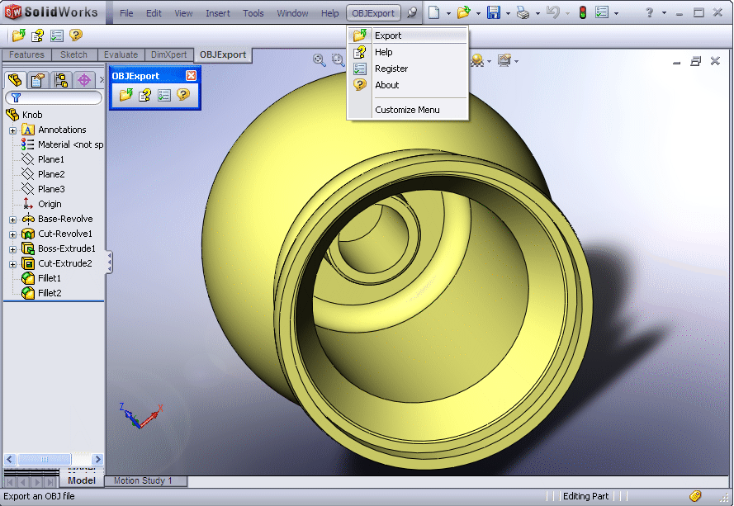
Task: Open dropdown next to Save icon
Action: click(508, 13)
